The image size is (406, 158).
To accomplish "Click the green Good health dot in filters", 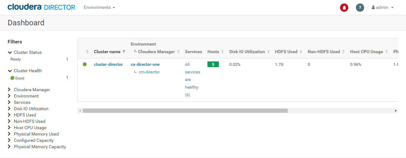I will (x=12, y=78).
